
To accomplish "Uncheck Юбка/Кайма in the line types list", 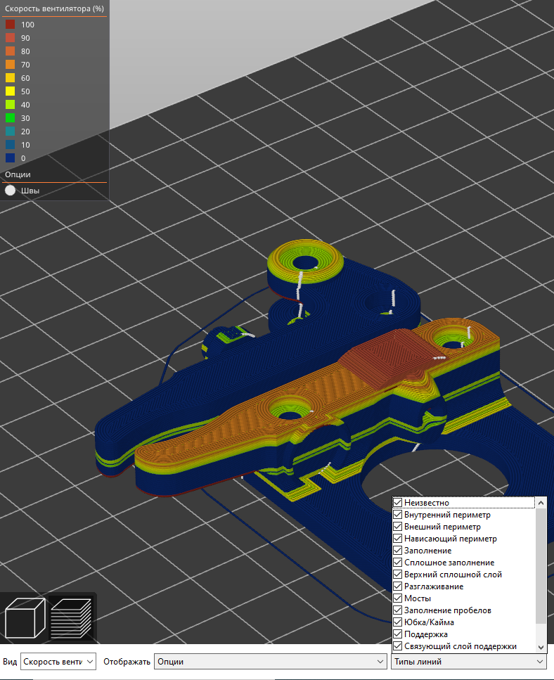I will (x=398, y=622).
